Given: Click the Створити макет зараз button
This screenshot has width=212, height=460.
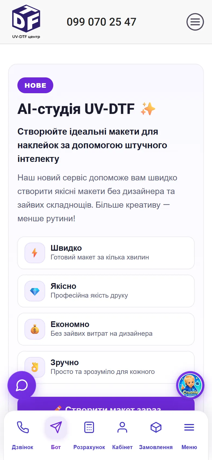Looking at the screenshot, I should [x=106, y=404].
